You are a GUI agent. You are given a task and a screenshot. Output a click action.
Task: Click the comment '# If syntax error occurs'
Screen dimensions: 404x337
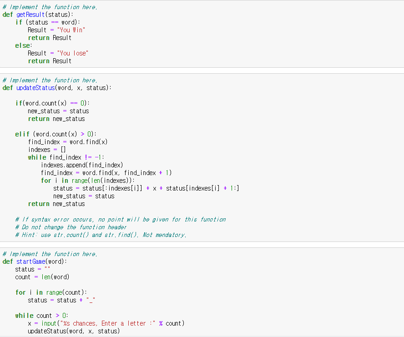click(x=120, y=220)
